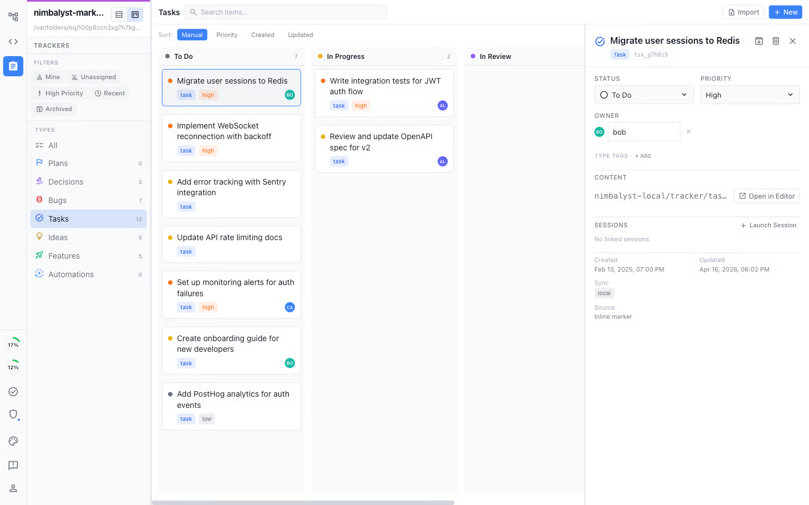Open Create onboarding guide card
This screenshot has height=505, width=809.
[231, 351]
